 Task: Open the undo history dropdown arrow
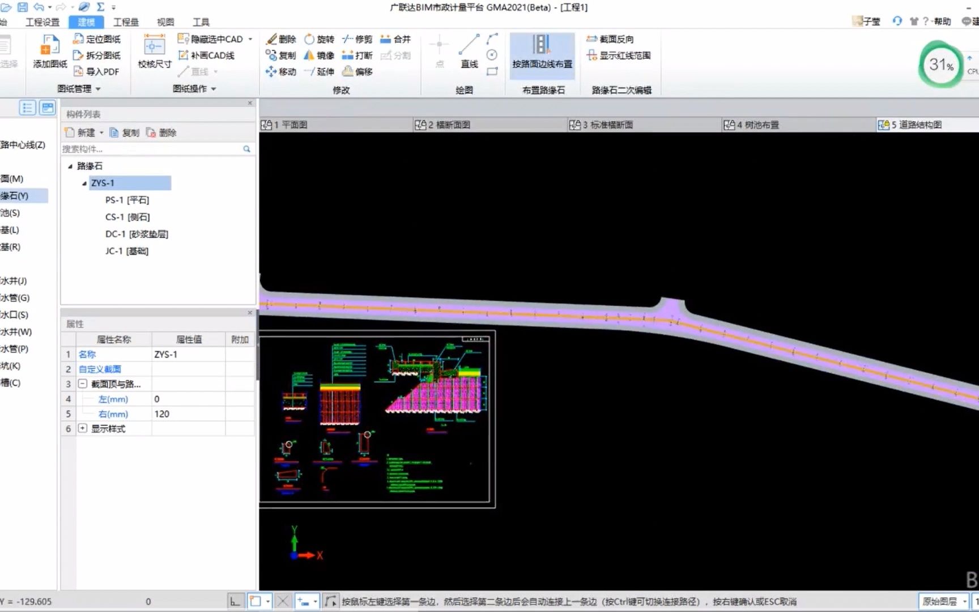pos(50,7)
